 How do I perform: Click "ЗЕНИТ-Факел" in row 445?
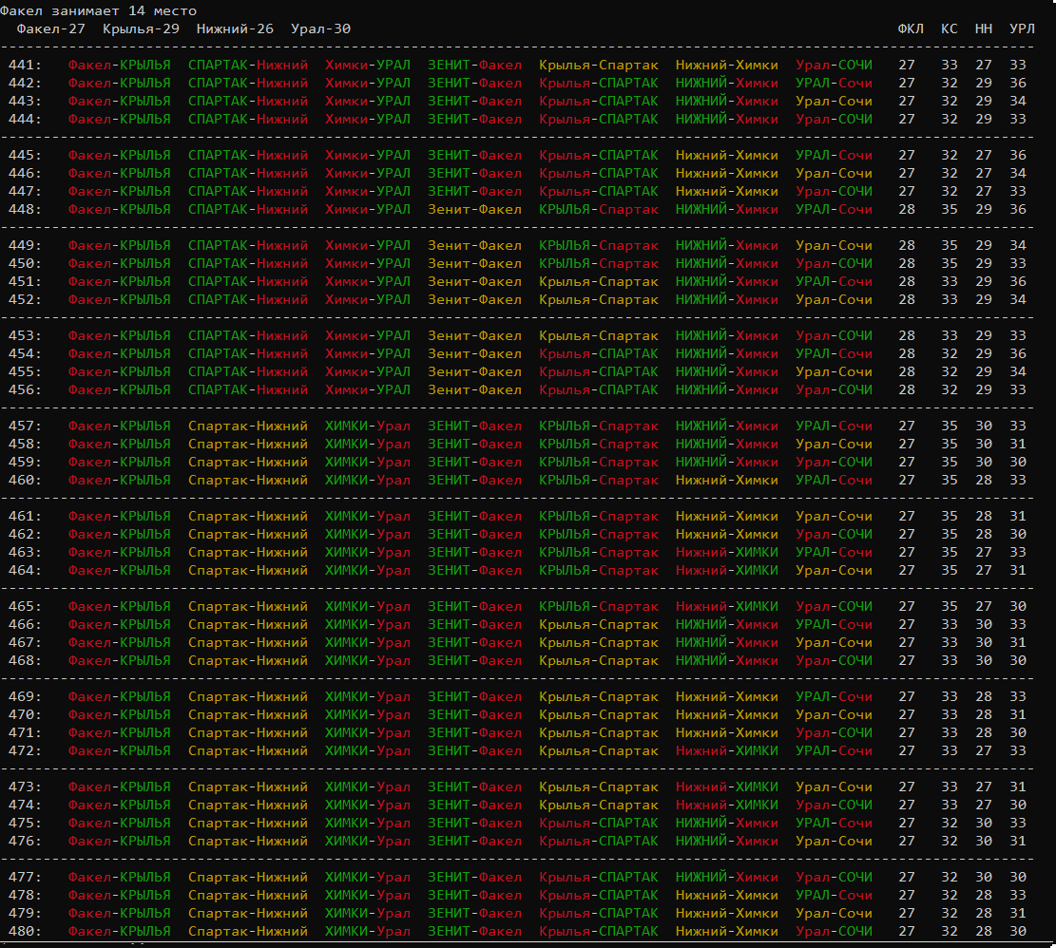click(x=475, y=156)
